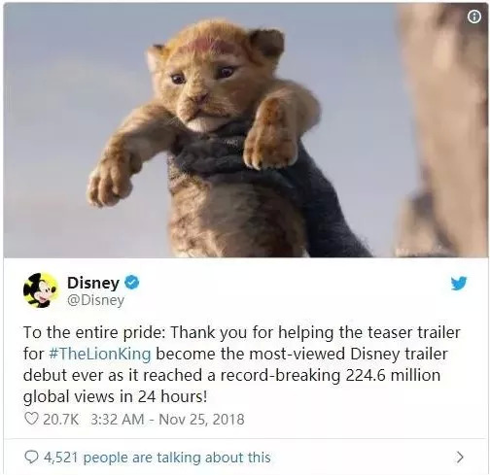This screenshot has width=490, height=475.
Task: Visit the @Disney handle profile
Action: [95, 300]
